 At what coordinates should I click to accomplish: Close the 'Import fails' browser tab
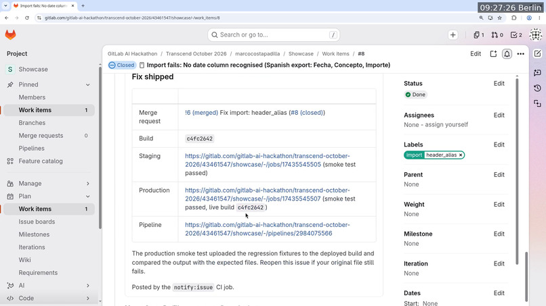point(72,5)
